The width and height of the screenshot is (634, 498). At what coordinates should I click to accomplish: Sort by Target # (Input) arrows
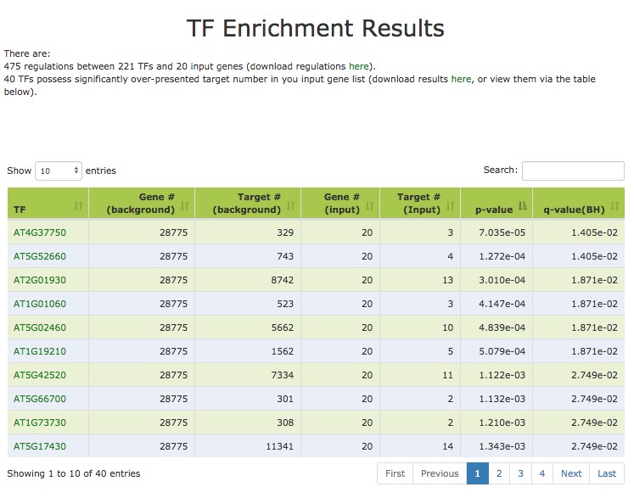coord(450,204)
